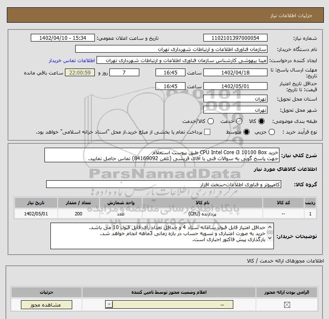This screenshot has width=329, height=319.
Task: Click the response deadline time 16:45 field
Action: coord(170,73)
